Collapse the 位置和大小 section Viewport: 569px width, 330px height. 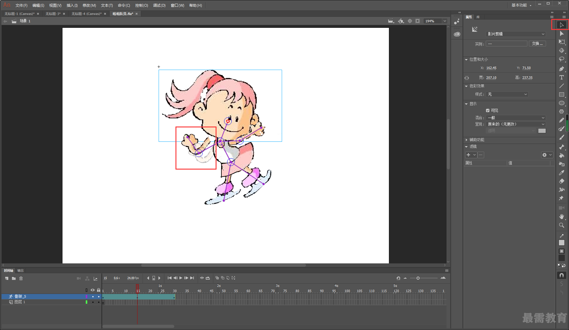(x=466, y=60)
